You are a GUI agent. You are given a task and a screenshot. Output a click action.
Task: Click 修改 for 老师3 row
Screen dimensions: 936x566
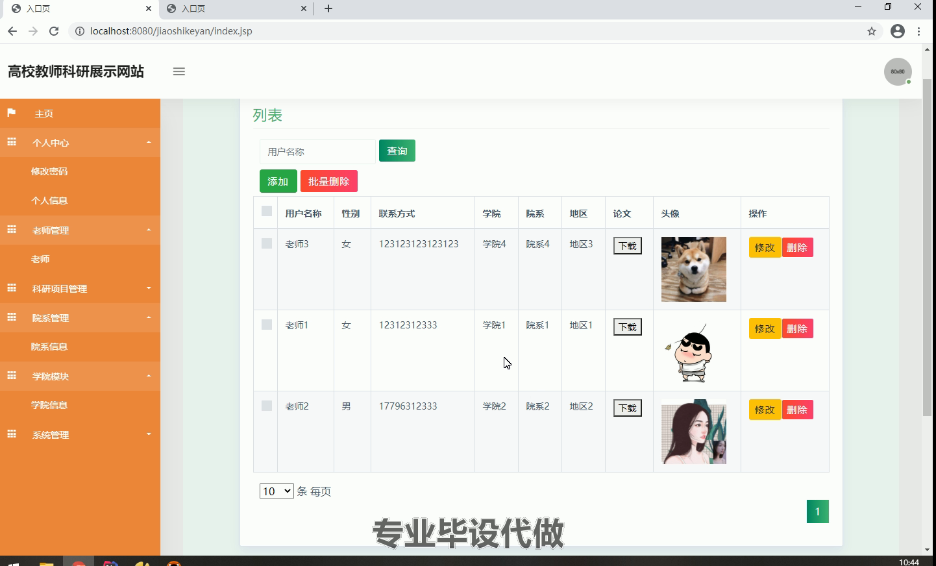click(765, 247)
